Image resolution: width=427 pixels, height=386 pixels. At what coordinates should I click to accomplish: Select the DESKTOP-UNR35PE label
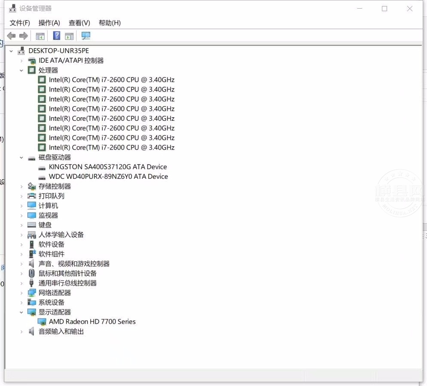tap(58, 51)
